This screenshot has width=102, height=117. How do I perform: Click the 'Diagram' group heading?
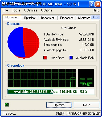coord(13,24)
